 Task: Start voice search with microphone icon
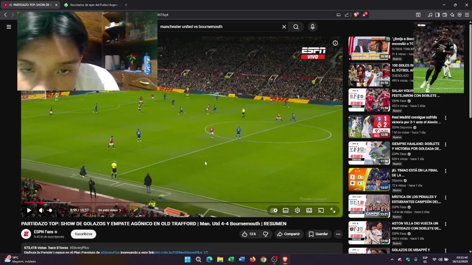(x=312, y=26)
